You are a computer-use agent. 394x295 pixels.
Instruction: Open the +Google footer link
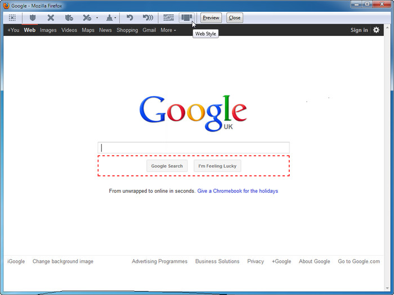pyautogui.click(x=281, y=261)
